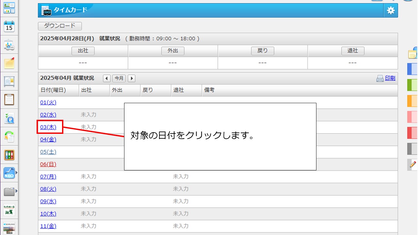This screenshot has height=235, width=418.
Task: Open the 03(木) date link
Action: point(48,127)
